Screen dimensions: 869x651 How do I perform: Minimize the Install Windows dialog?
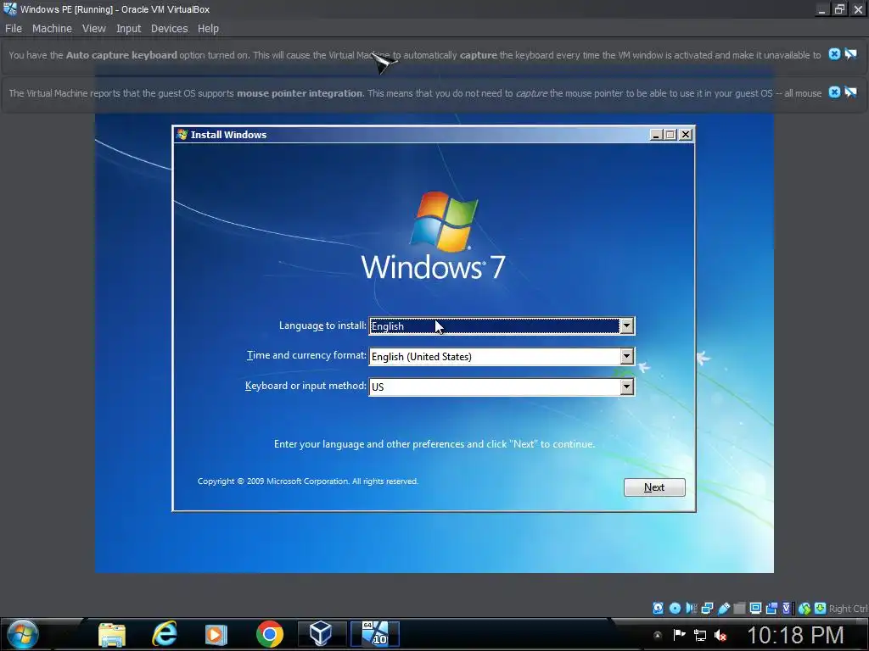[x=656, y=135]
